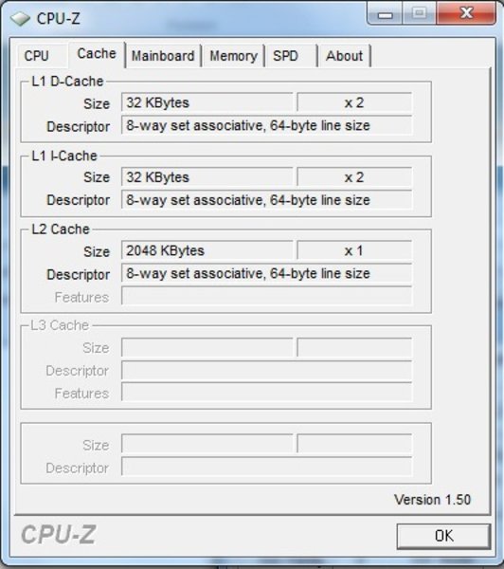Close the CPU-Z window
Screen dimensions: 504x569
pos(466,13)
